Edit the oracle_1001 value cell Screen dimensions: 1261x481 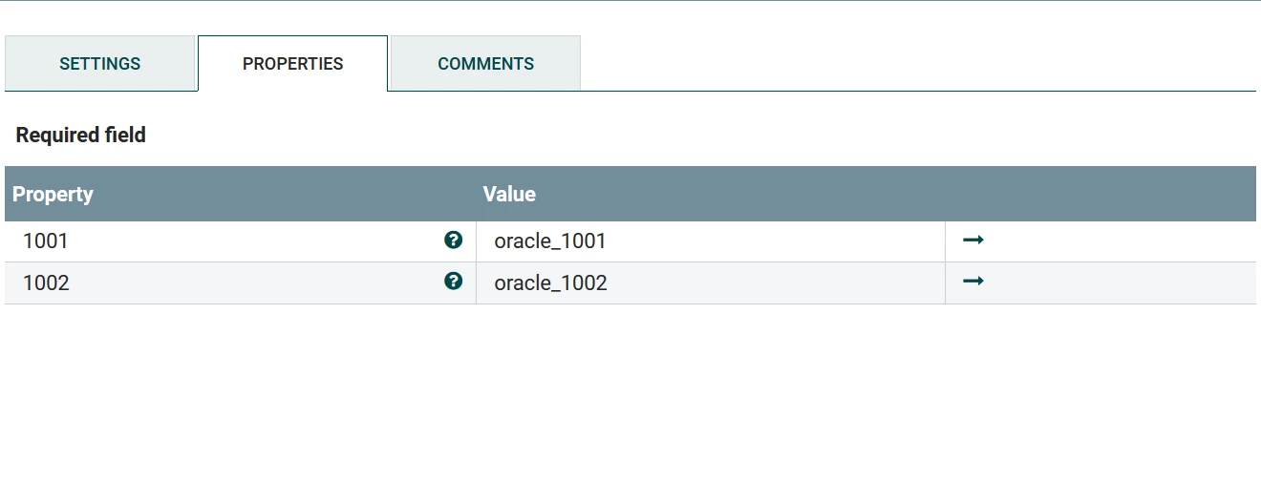click(x=711, y=241)
